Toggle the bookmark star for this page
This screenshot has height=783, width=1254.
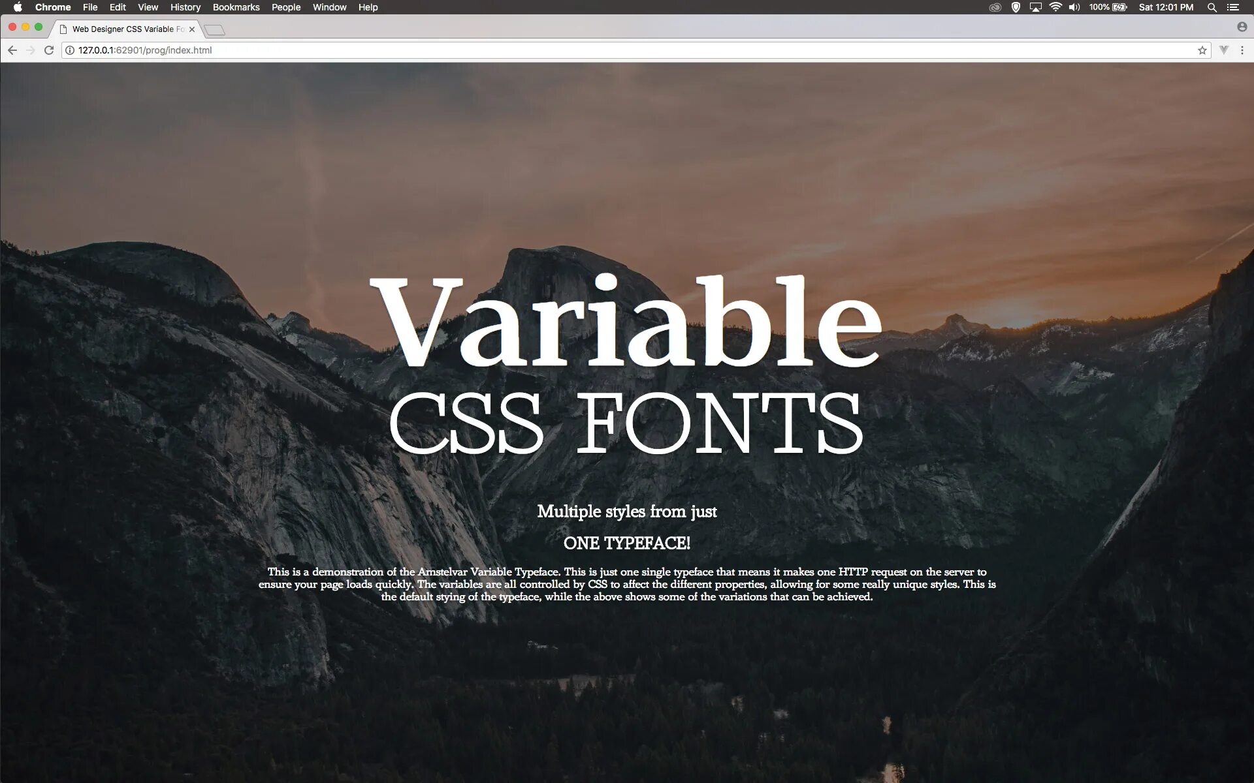1202,50
